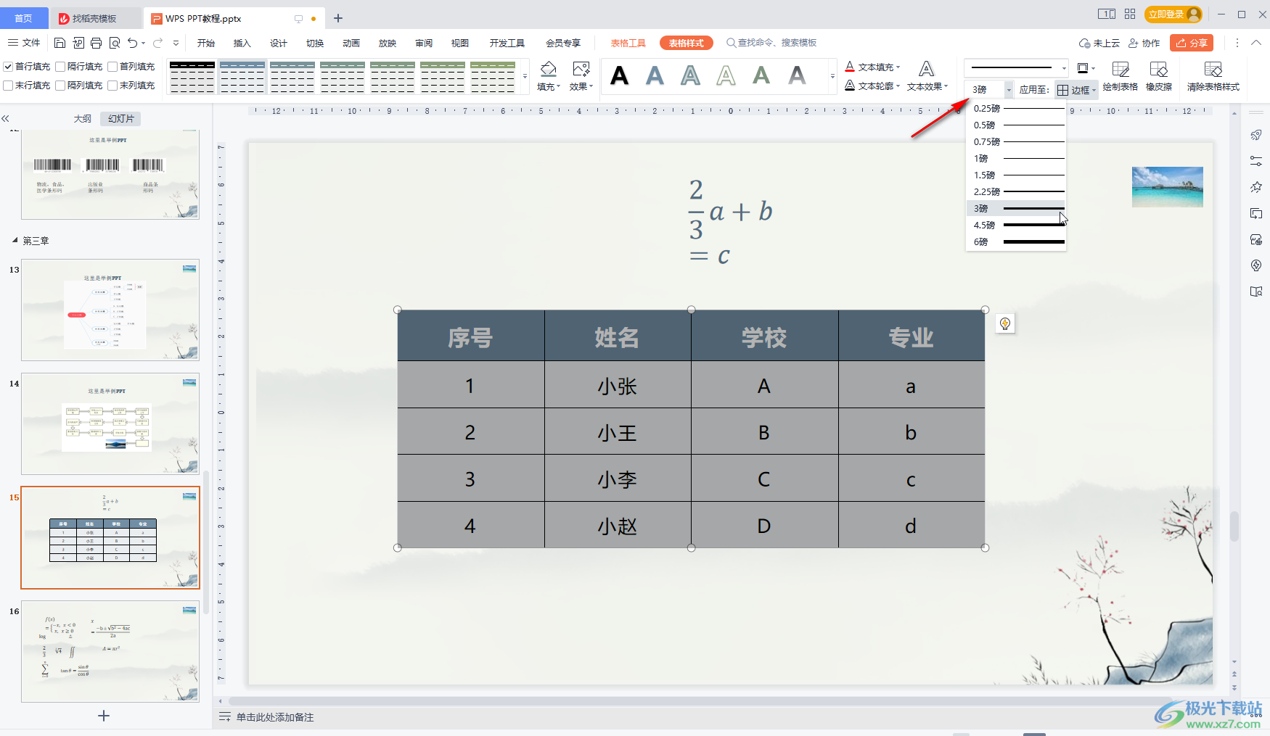Open 文本轮廓 dropdown
This screenshot has width=1270, height=736.
pyautogui.click(x=873, y=86)
